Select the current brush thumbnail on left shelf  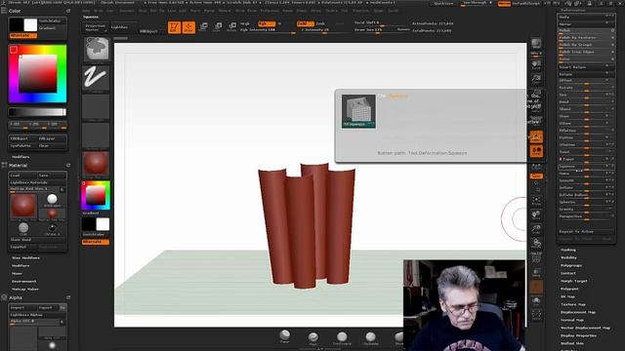[96, 50]
